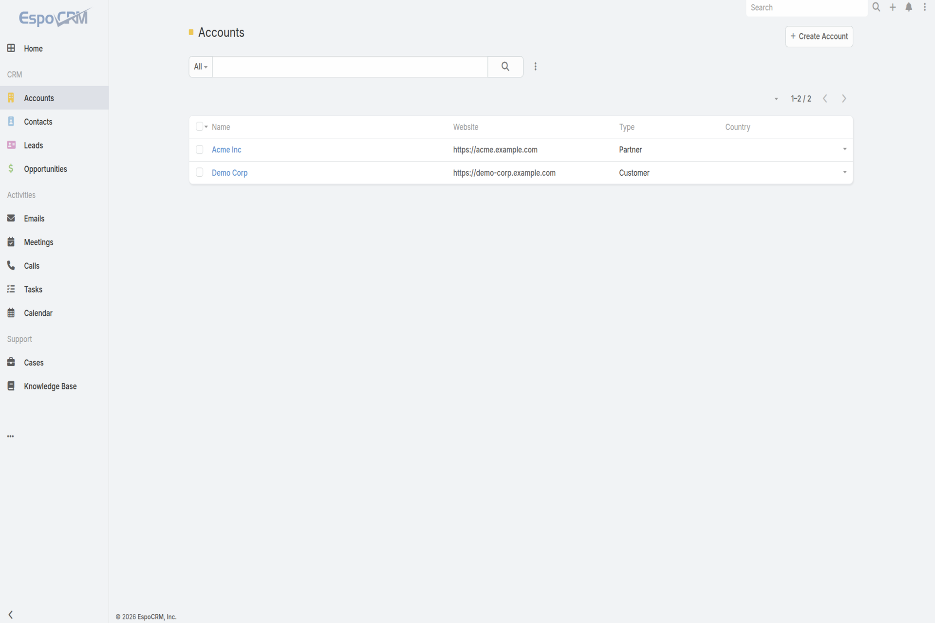Viewport: 935px width, 623px height.
Task: Tick the Acme Inc row checkbox
Action: (x=199, y=149)
